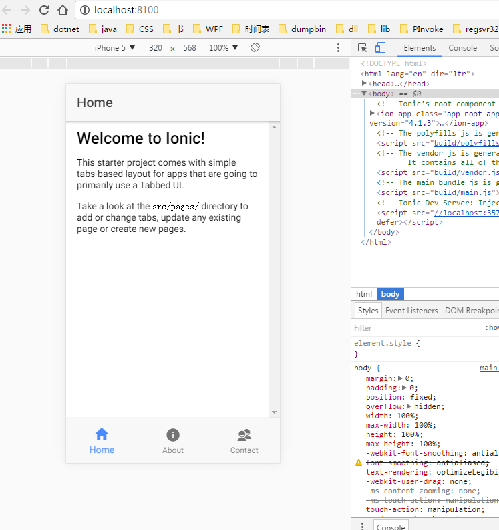Open the 书 bookmark folder
Viewport: 499px width, 530px height.
[x=173, y=29]
